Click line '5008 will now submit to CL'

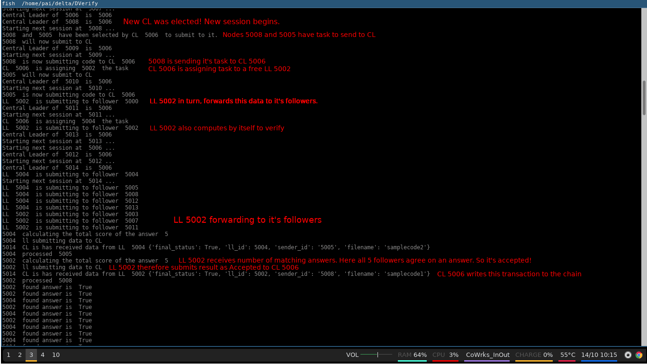(x=47, y=42)
